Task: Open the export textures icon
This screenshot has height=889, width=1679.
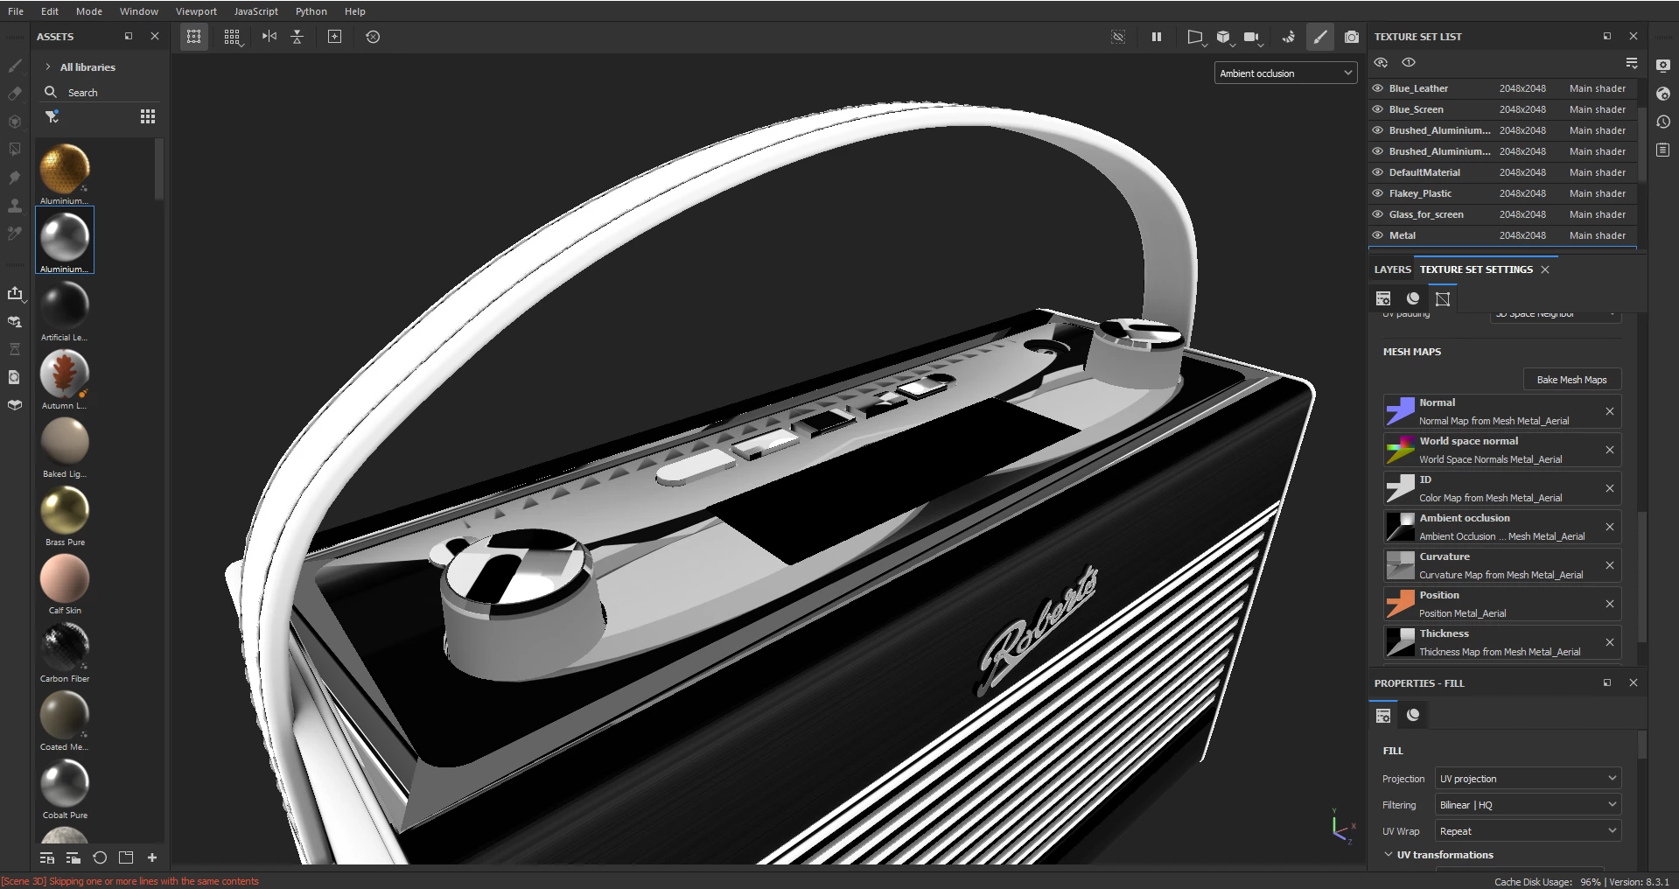Action: tap(15, 293)
